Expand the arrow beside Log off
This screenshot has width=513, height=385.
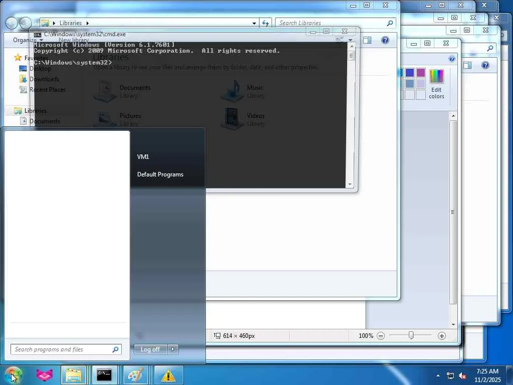click(173, 349)
